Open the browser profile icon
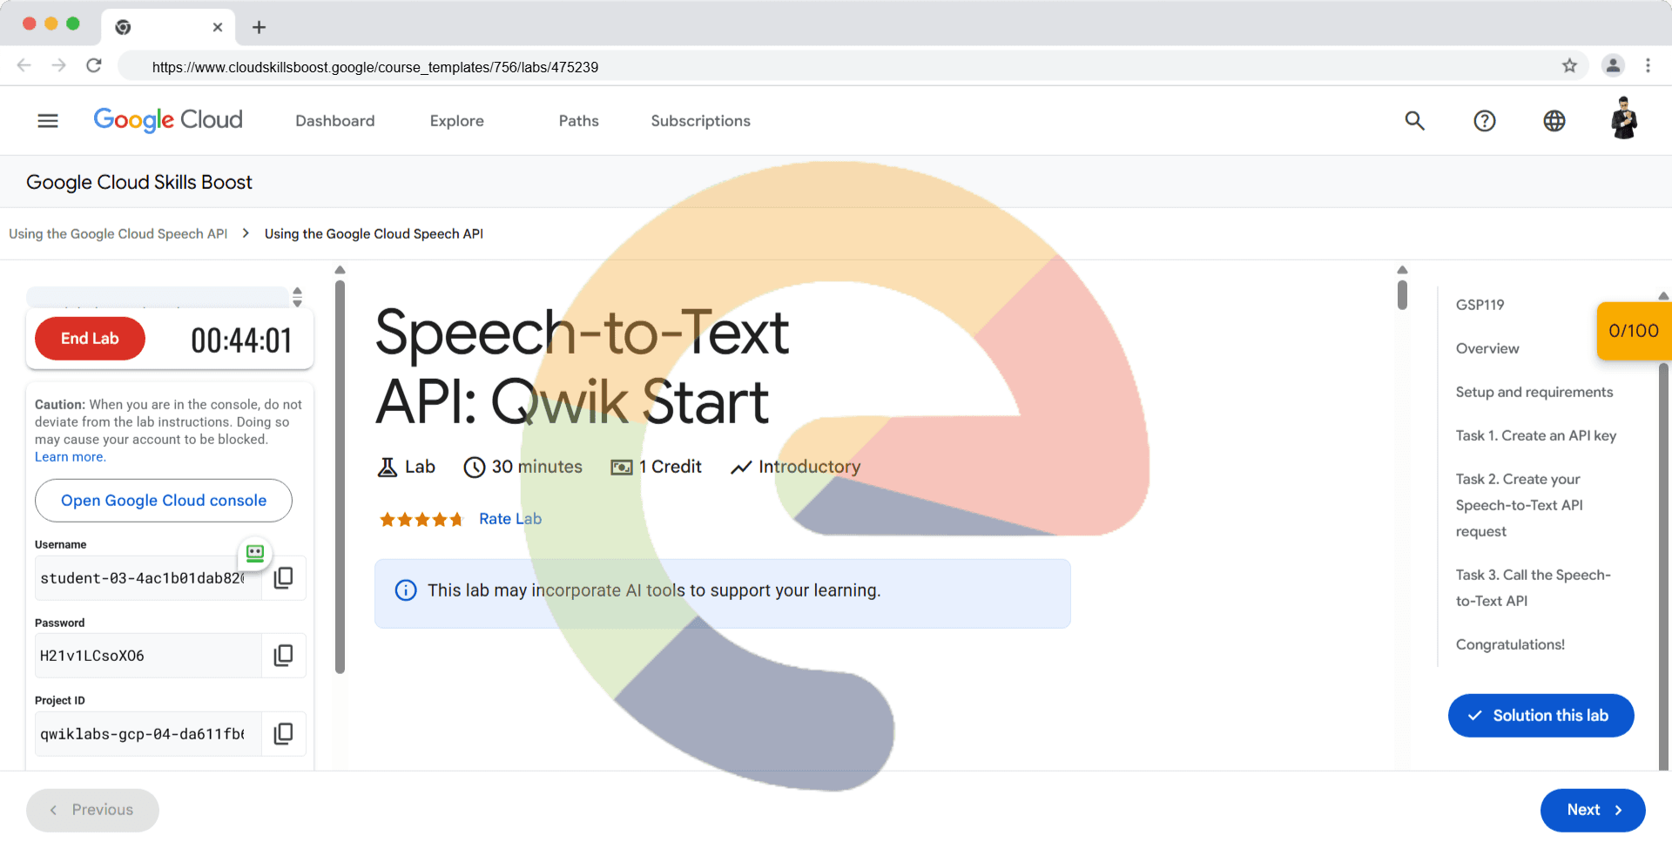The image size is (1672, 849). [1613, 65]
